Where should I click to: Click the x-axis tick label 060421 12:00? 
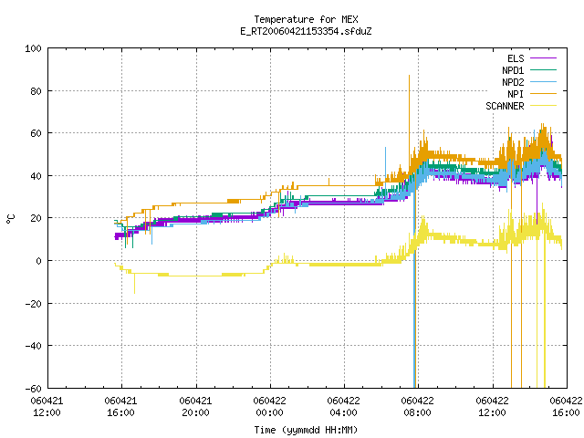[47, 407]
